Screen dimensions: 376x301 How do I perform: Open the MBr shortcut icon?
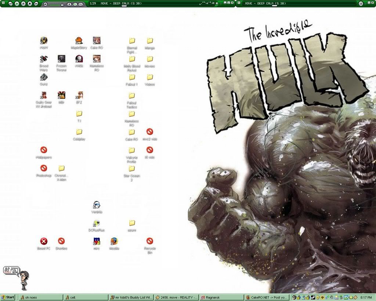point(61,97)
